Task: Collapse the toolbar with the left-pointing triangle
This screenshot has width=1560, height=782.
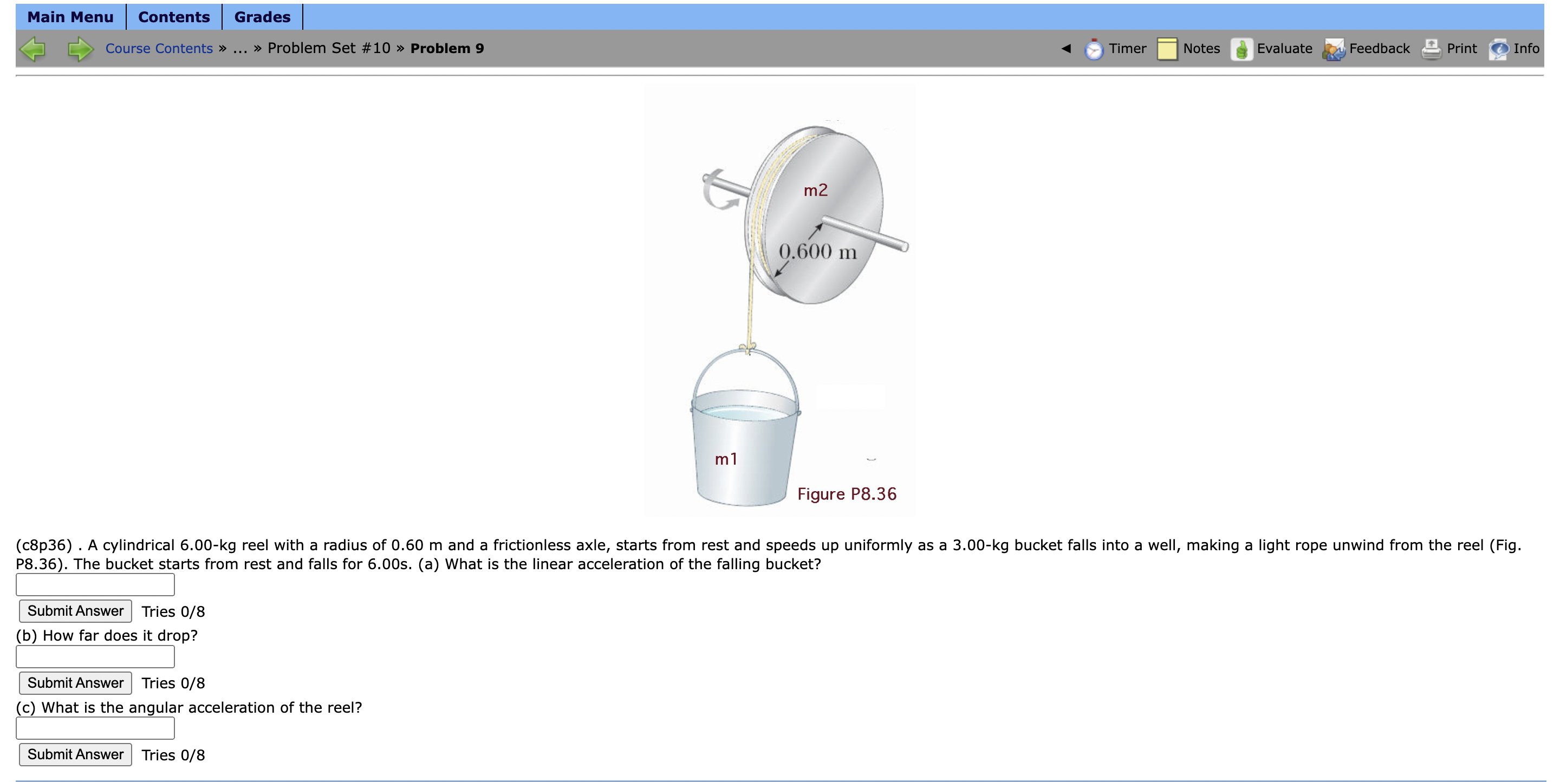Action: [x=1068, y=48]
